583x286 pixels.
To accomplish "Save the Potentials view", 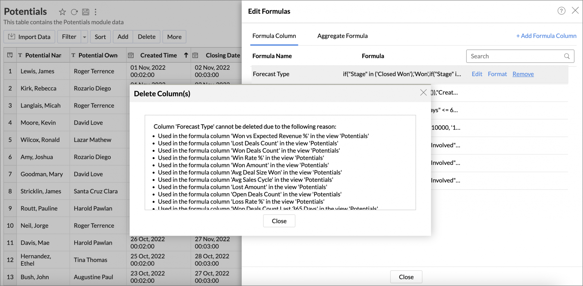I will tap(85, 12).
